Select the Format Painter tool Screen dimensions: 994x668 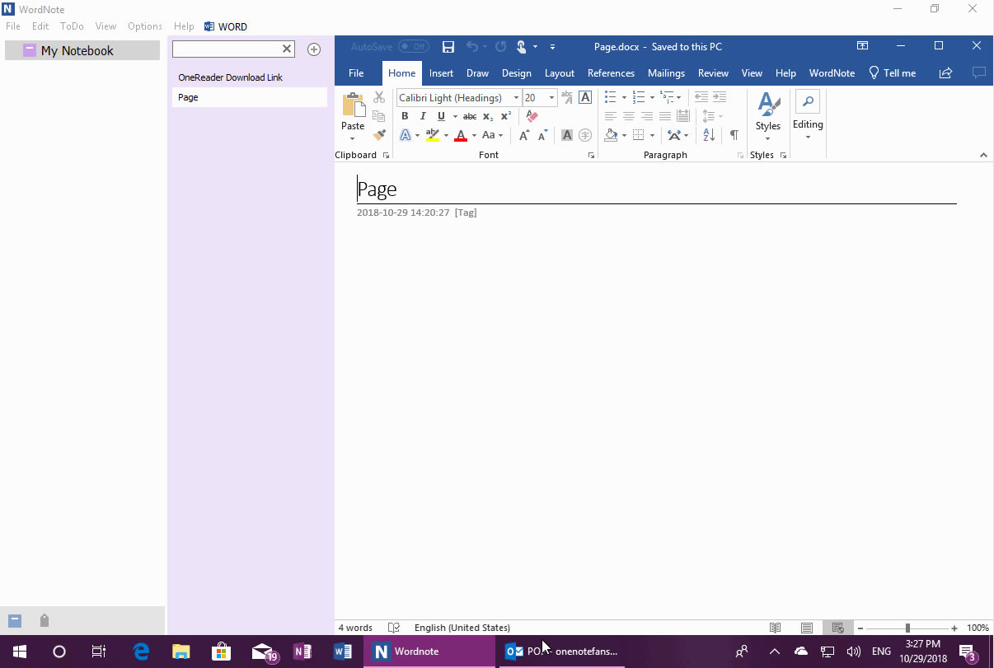point(379,134)
